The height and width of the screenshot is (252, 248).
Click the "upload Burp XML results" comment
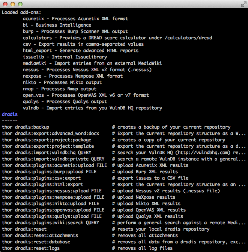[145, 172]
